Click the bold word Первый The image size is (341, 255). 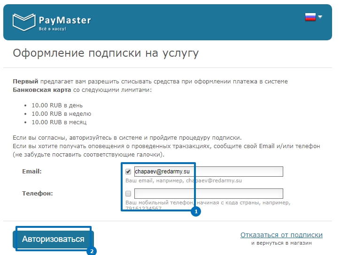coord(25,82)
